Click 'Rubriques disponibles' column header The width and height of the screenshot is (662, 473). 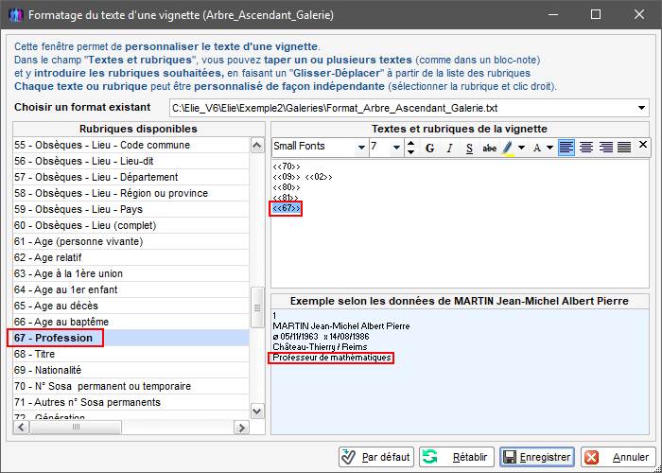coord(138,129)
